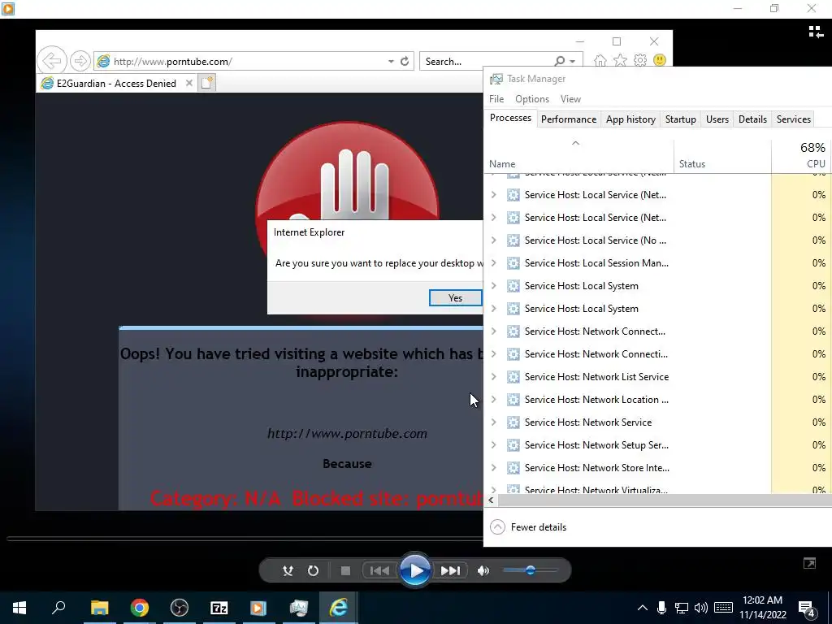Switch to the Services tab
Viewport: 832px width, 624px height.
pyautogui.click(x=794, y=119)
